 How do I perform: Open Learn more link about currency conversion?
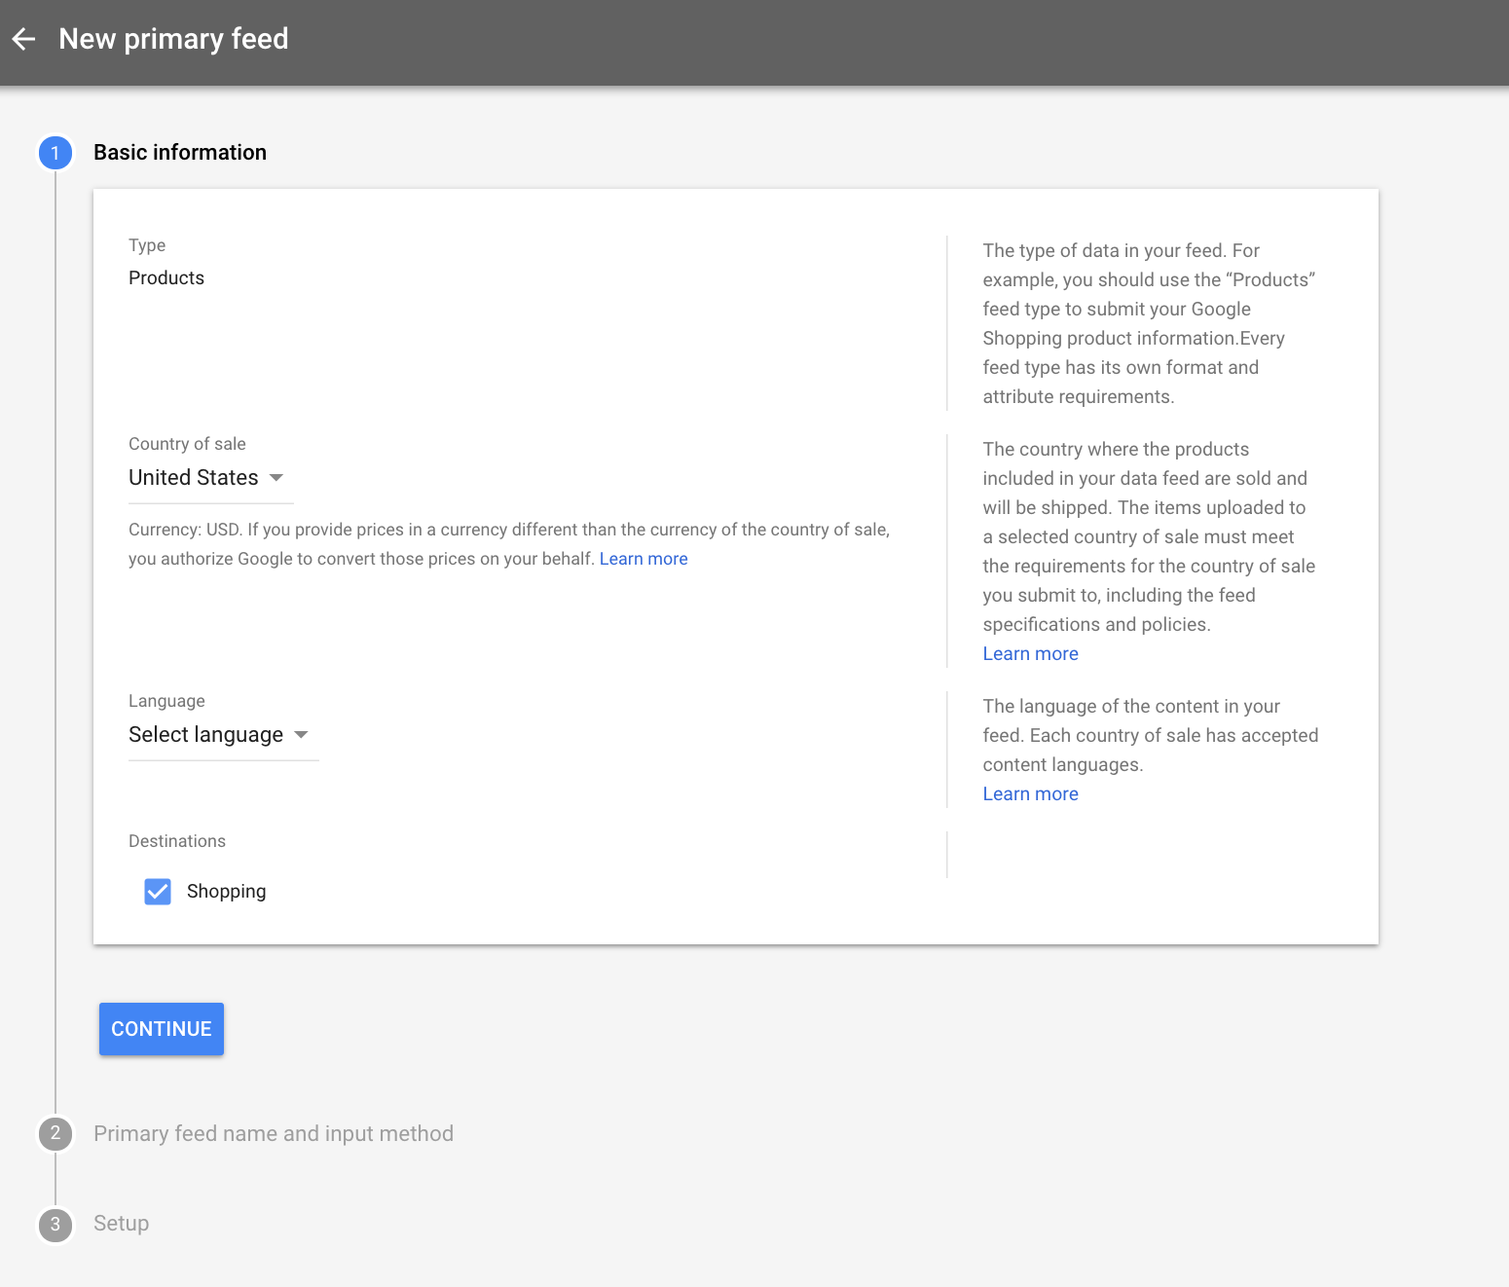click(643, 559)
